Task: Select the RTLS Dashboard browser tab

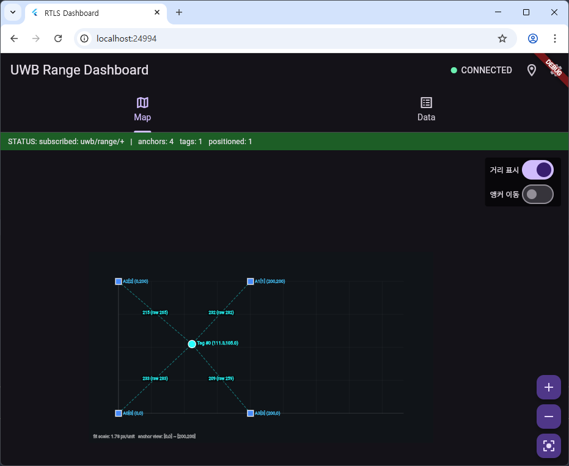Action: click(96, 13)
